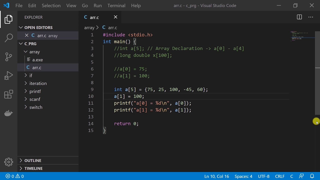
Task: Open the File menu
Action: click(19, 5)
